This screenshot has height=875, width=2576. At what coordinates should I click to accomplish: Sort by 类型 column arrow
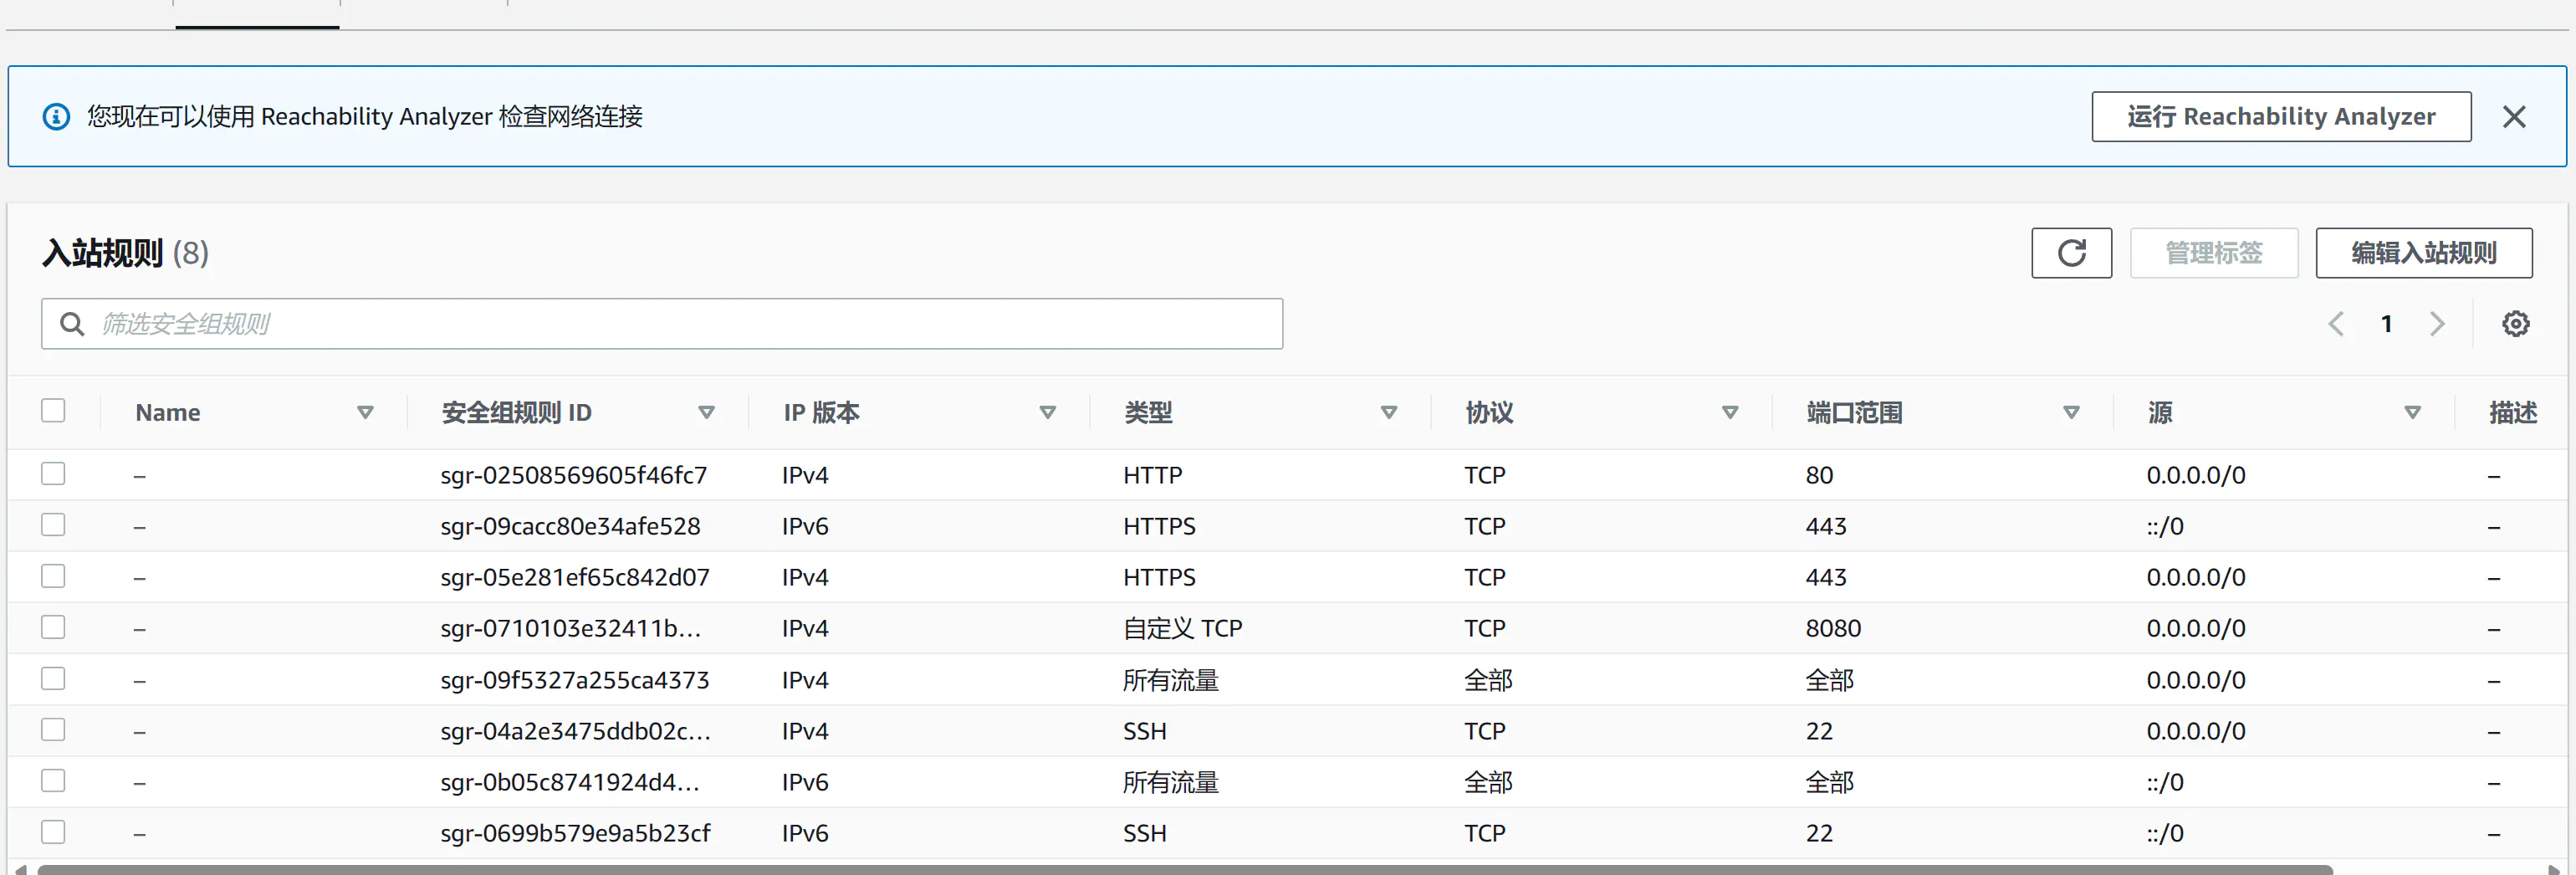(1388, 413)
